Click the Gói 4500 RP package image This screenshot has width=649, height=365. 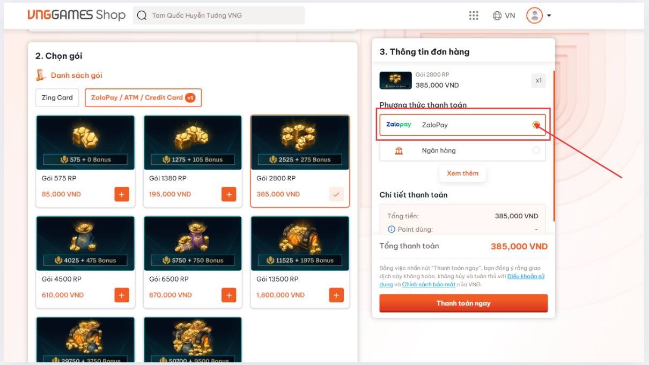point(85,244)
